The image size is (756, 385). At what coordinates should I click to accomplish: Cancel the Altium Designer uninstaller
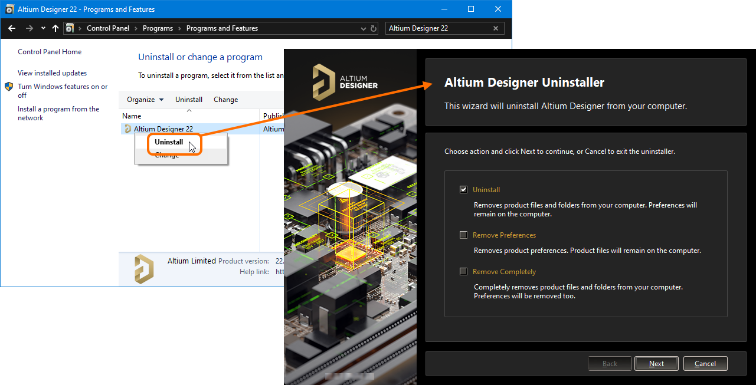tap(705, 364)
